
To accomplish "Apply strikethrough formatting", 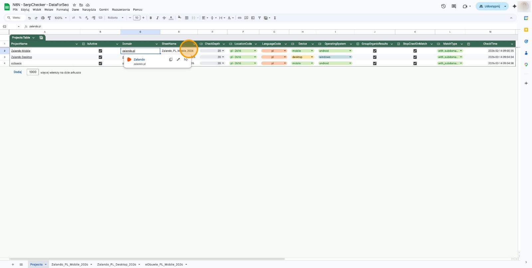I will click(164, 18).
